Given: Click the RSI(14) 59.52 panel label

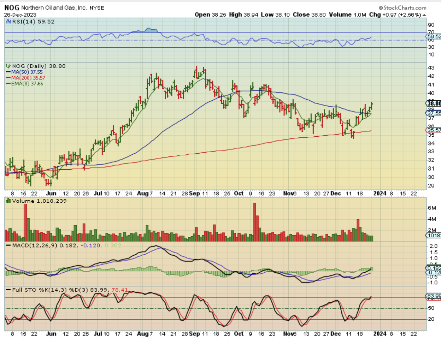Looking at the screenshot, I should (x=33, y=22).
